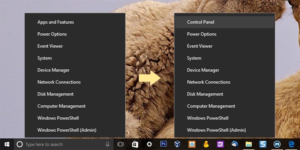Screen dimensions: 300x150
Task: Open Event Viewer in the left menu
Action: tap(50, 46)
